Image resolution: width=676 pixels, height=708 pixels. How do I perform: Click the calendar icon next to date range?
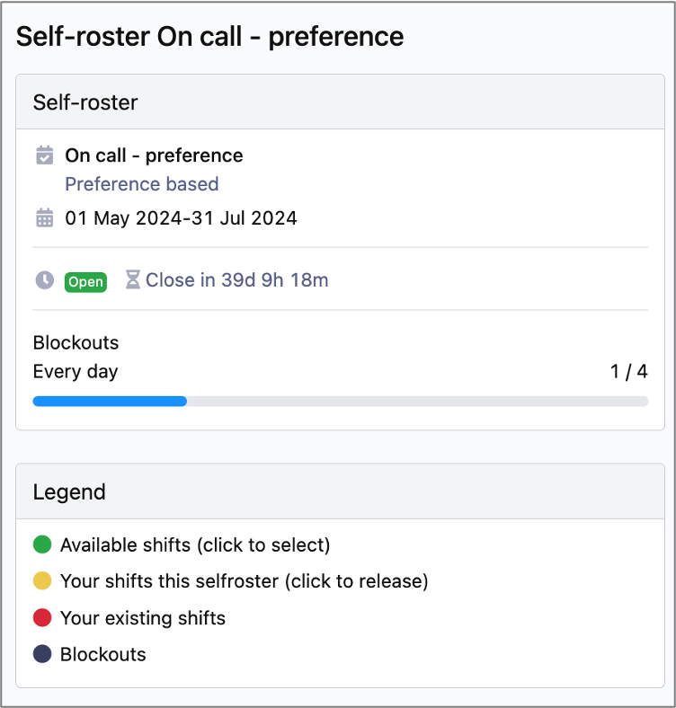(x=44, y=217)
